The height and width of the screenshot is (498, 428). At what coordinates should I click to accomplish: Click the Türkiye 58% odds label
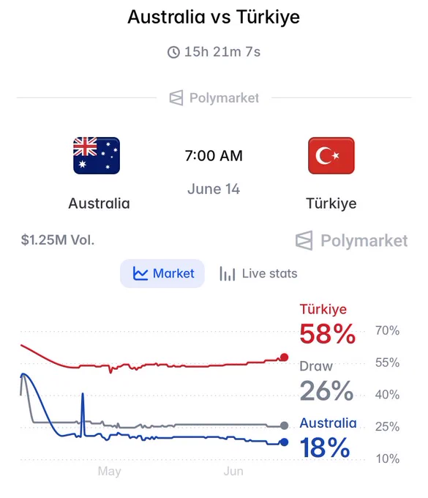(x=328, y=324)
